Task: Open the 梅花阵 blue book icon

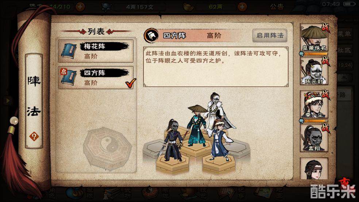Action: tap(69, 51)
